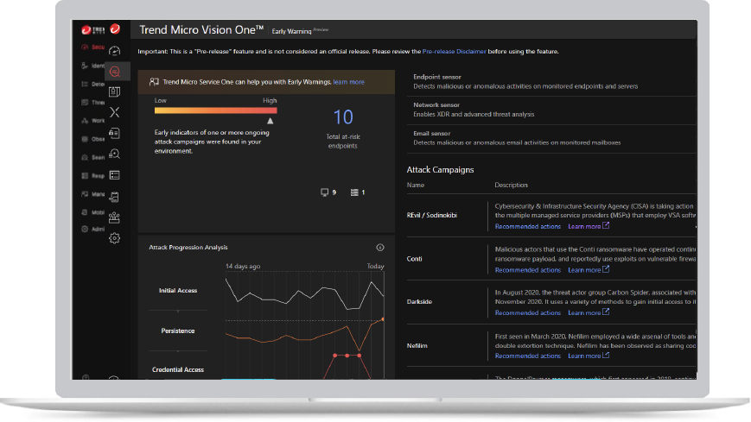Open the 'Ident' item in left menu
751x422 pixels.
[93, 66]
